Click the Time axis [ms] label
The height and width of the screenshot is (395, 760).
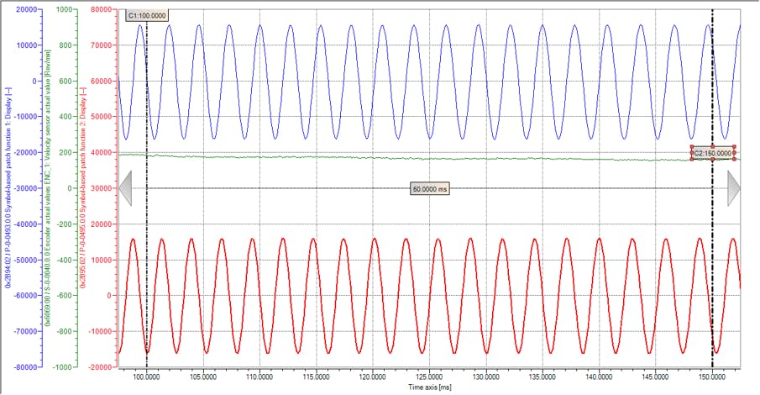pos(430,387)
